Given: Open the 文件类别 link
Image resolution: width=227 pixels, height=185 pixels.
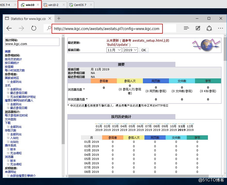Looking at the screenshot, I should point(10,119).
